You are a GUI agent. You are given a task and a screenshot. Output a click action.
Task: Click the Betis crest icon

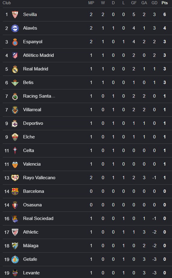tap(15, 82)
